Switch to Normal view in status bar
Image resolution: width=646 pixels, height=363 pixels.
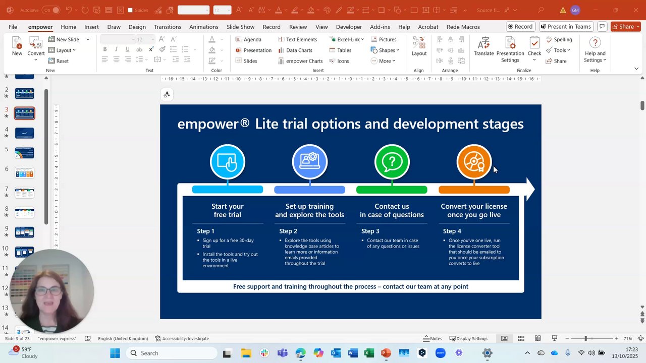(x=504, y=339)
